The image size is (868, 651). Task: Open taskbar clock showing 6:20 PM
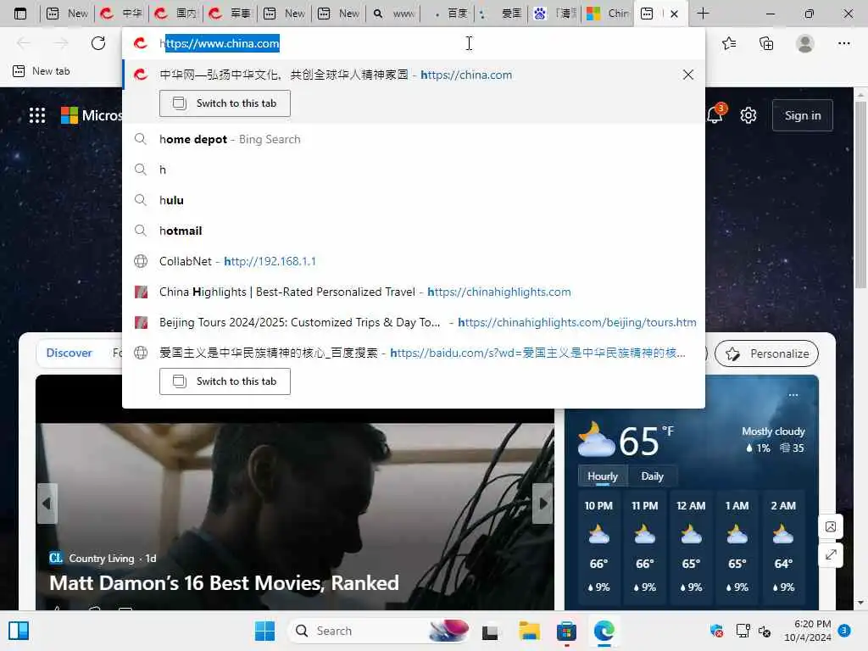[x=808, y=631]
